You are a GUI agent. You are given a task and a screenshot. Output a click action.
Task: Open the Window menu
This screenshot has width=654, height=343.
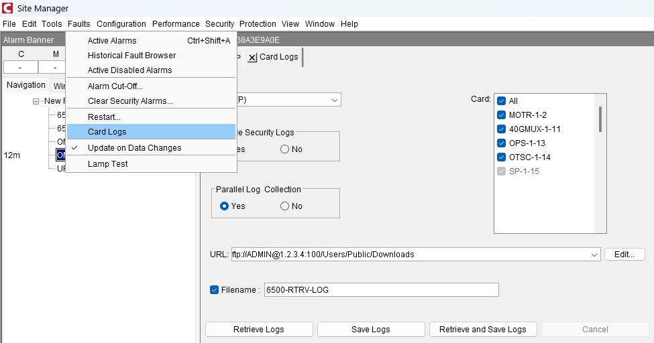(x=320, y=23)
